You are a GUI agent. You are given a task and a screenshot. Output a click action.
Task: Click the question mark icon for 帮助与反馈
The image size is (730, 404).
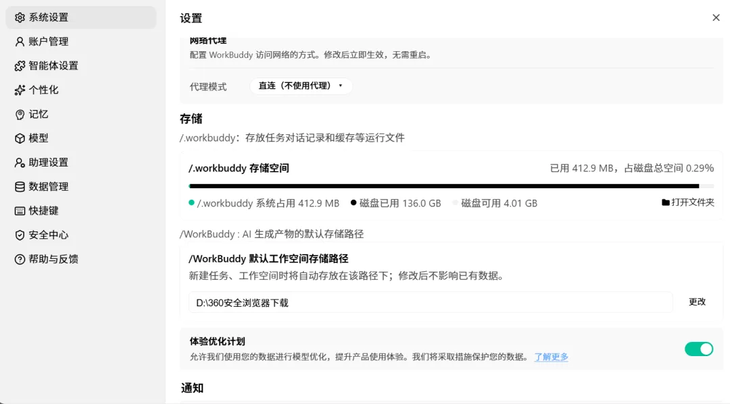(20, 259)
